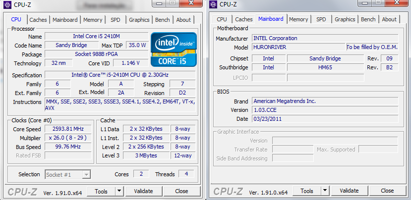411x200 pixels.
Task: Click Code Name value Sandy Bridge in left window
Action: 71,45
